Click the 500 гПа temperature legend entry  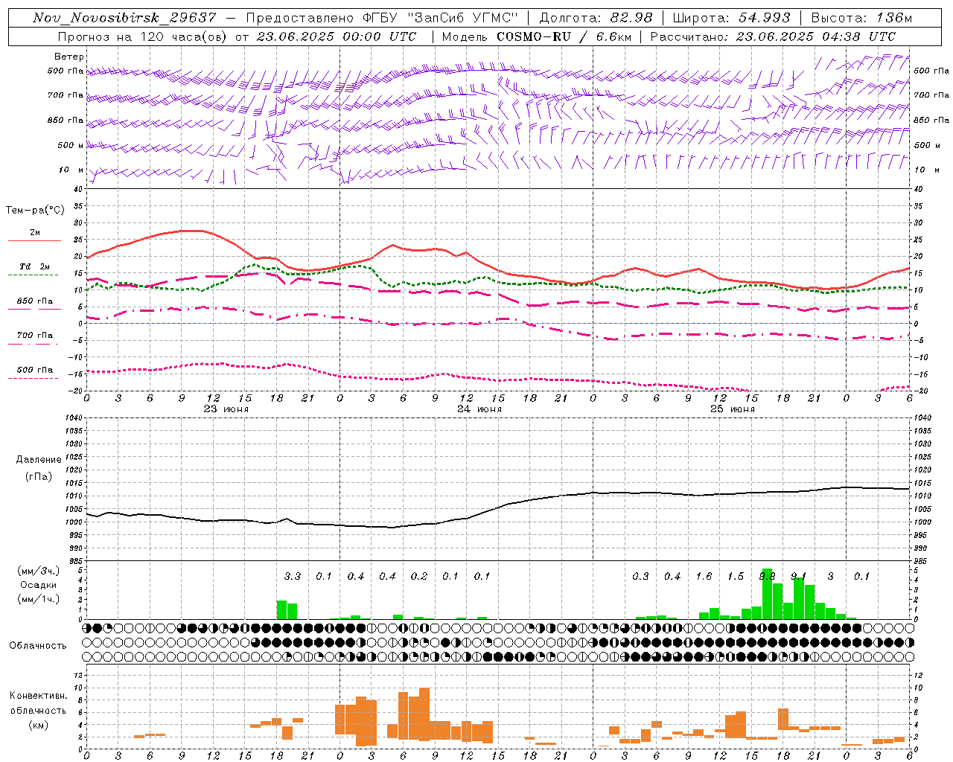[x=35, y=370]
